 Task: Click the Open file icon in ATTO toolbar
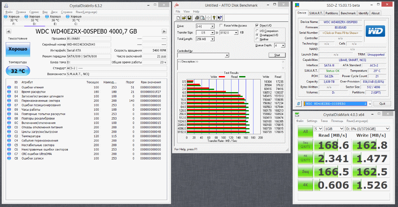click(184, 18)
